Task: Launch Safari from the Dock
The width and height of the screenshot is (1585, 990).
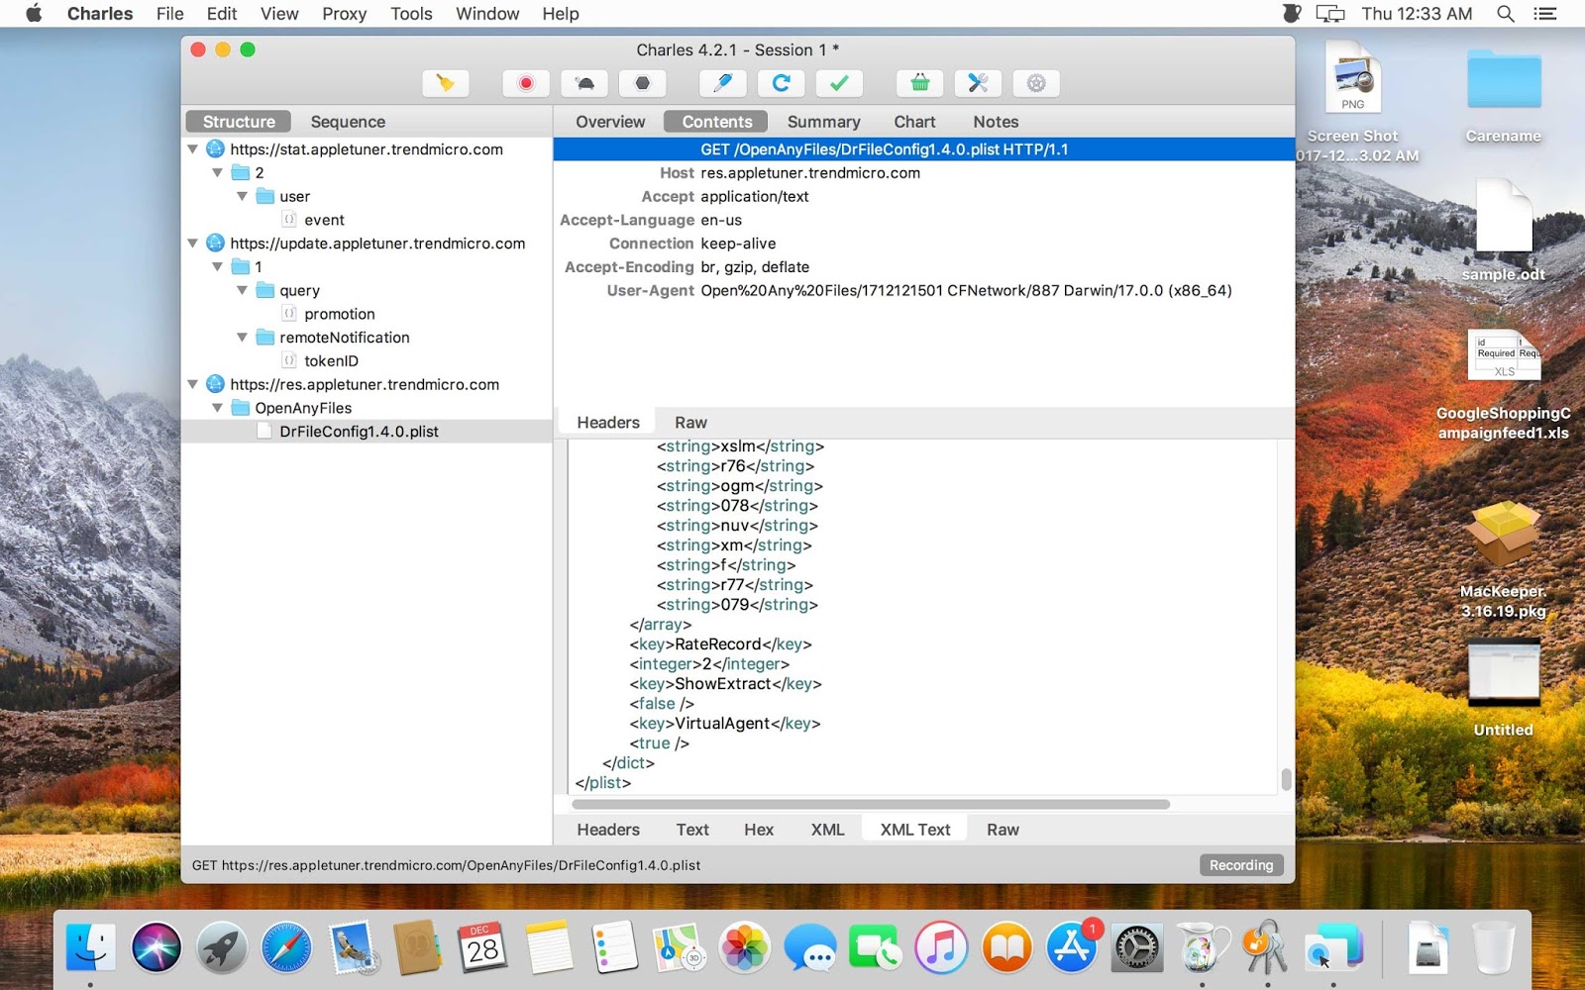Action: pos(286,947)
